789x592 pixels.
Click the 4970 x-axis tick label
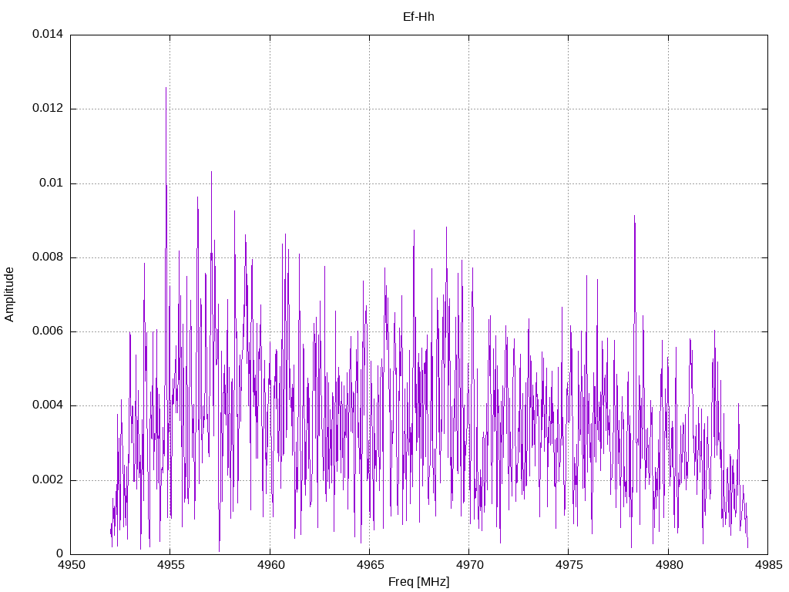point(469,565)
